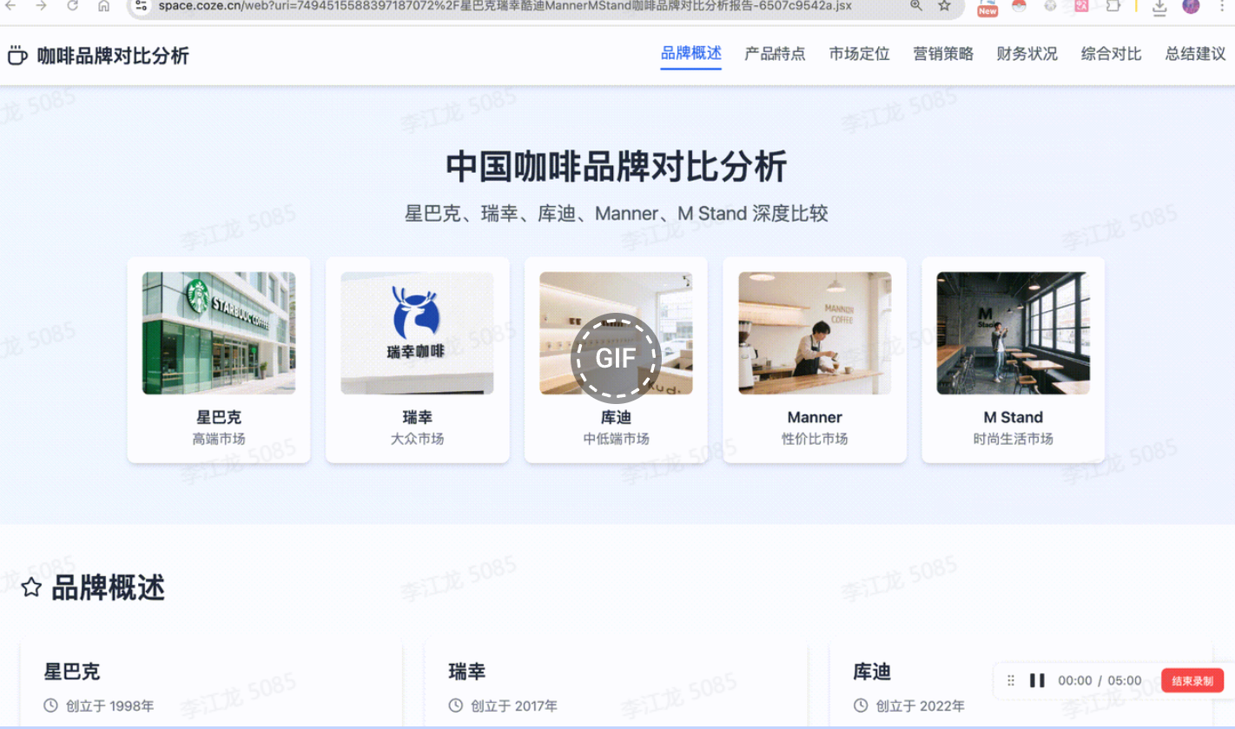Reload the page with the refresh icon
The image size is (1235, 729).
(73, 6)
